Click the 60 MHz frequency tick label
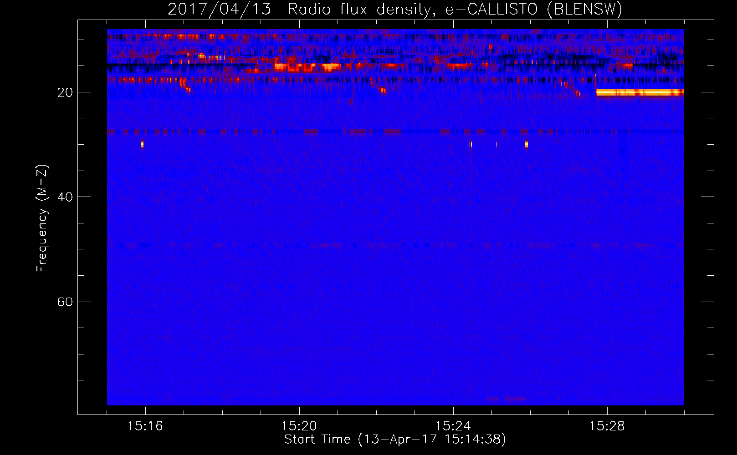Image resolution: width=737 pixels, height=455 pixels. pyautogui.click(x=65, y=302)
